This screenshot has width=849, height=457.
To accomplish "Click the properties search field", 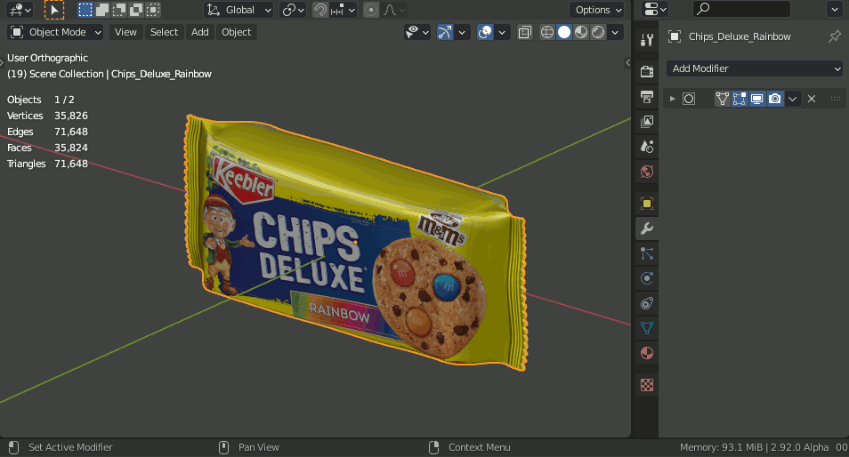I will [x=741, y=9].
